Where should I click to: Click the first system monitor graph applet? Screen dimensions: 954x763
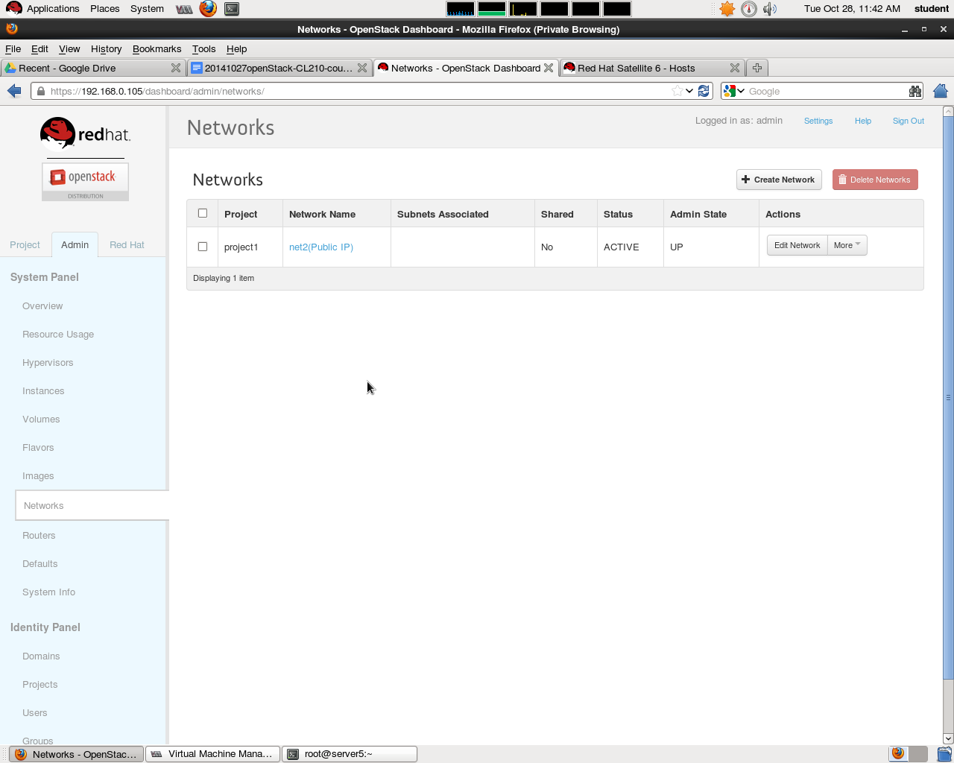pos(461,9)
